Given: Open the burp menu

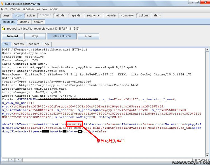Looking at the screenshot, I should 4,9.
